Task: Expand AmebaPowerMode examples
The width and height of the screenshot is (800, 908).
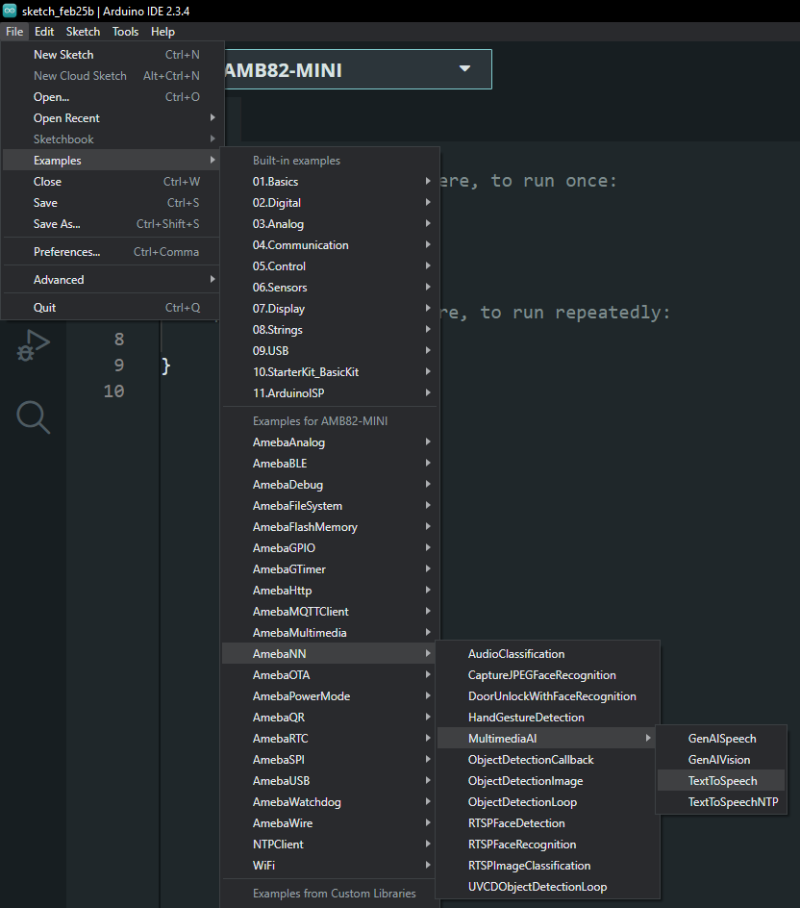Action: [330, 696]
